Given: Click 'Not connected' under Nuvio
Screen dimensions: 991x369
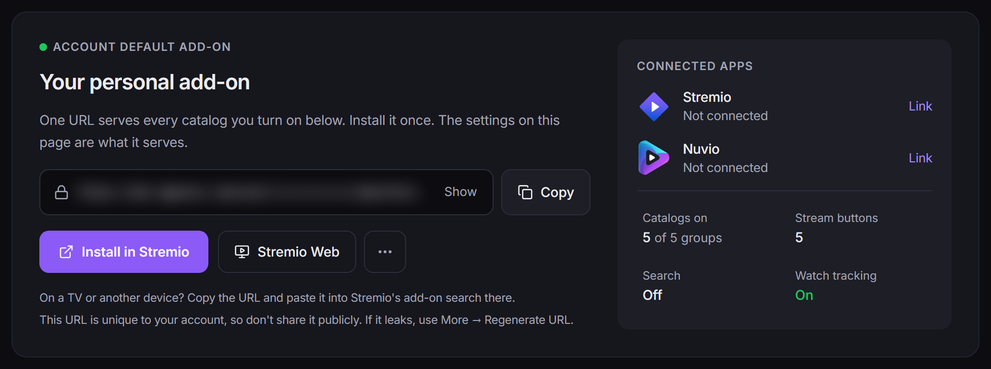Looking at the screenshot, I should click(x=725, y=168).
